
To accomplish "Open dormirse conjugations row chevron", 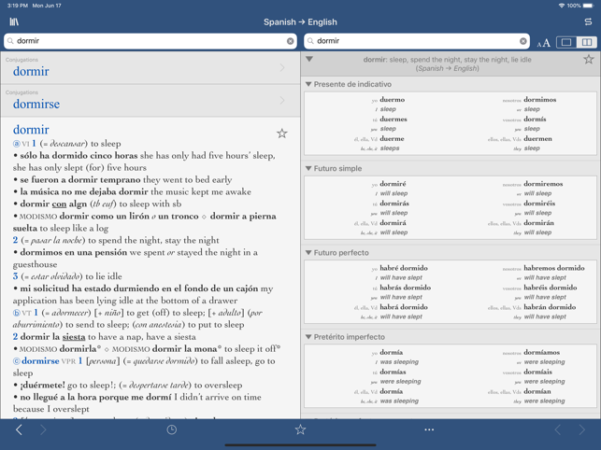I will [x=282, y=100].
